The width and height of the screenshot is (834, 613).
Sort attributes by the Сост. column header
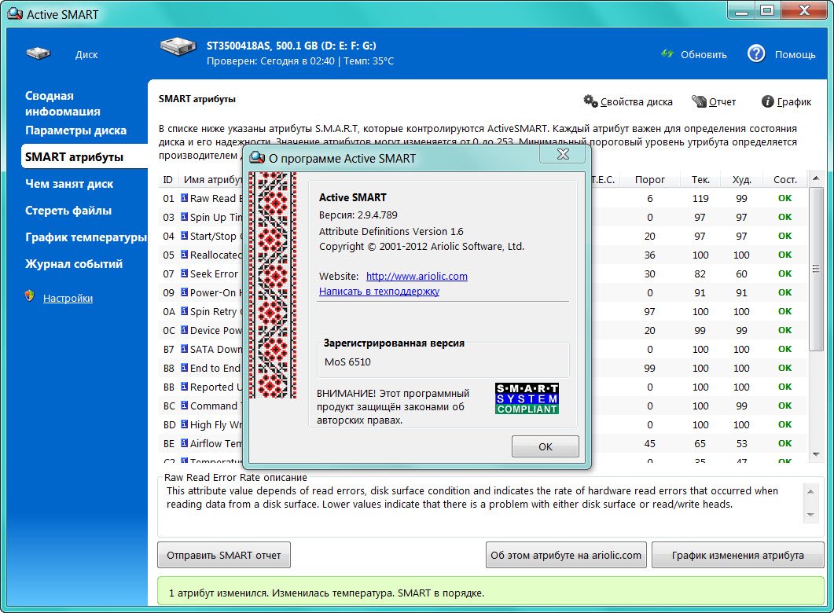[x=785, y=180]
